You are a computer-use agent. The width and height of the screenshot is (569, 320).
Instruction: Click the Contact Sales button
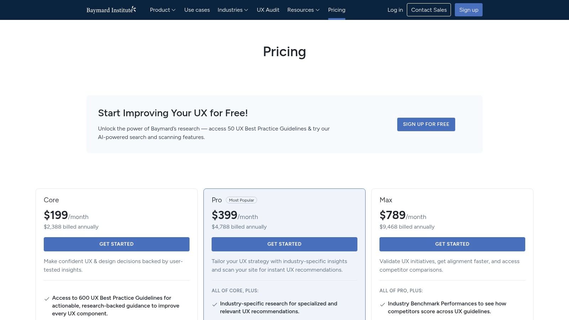[429, 10]
